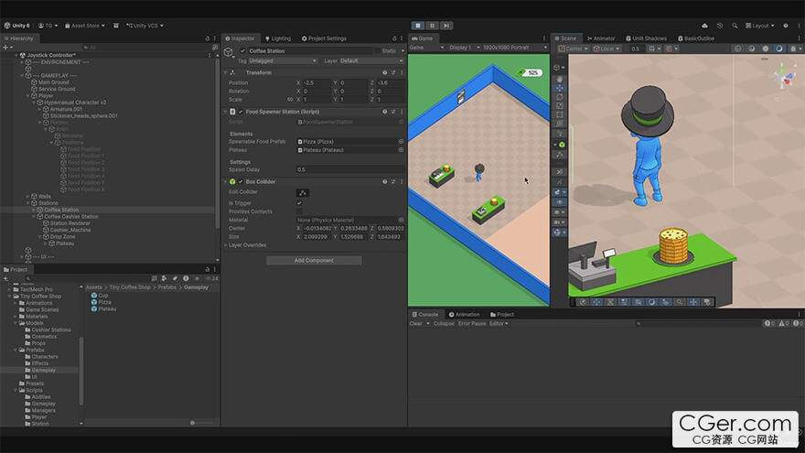
Task: Click the Add Component button
Action: (313, 261)
